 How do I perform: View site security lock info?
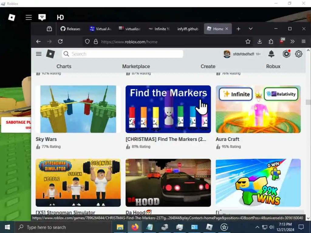96,42
